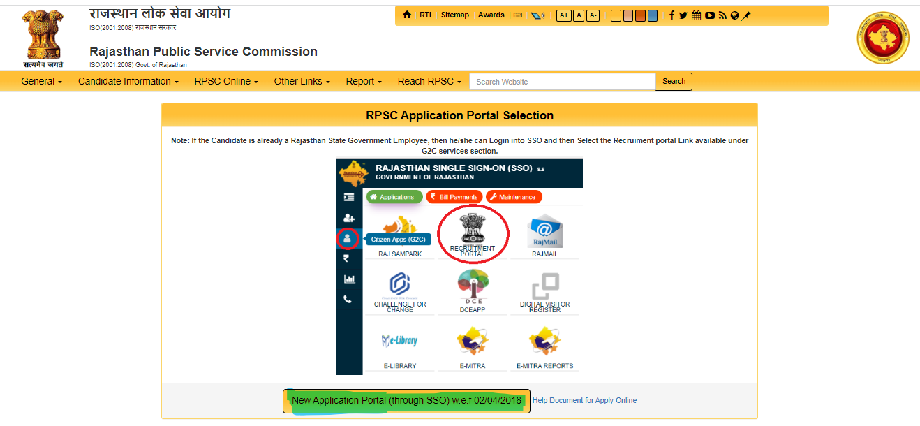Screen dimensions: 920x426
Task: Expand the Reach RPSC menu
Action: [x=429, y=81]
